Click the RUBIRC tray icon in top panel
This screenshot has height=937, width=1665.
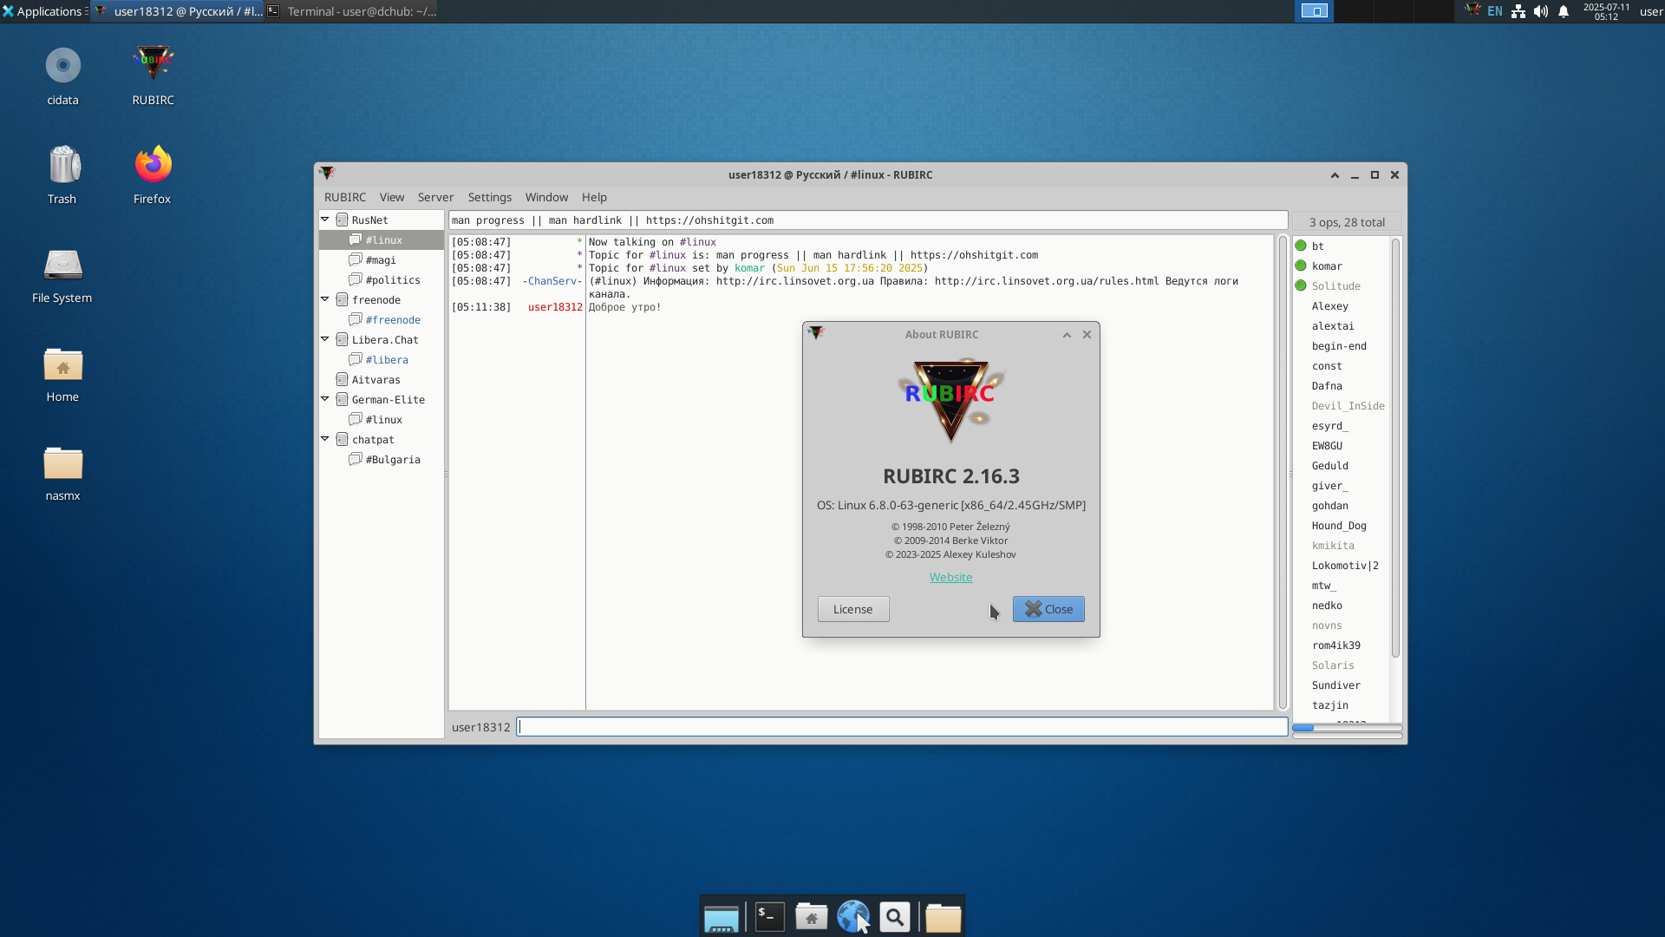(1472, 11)
